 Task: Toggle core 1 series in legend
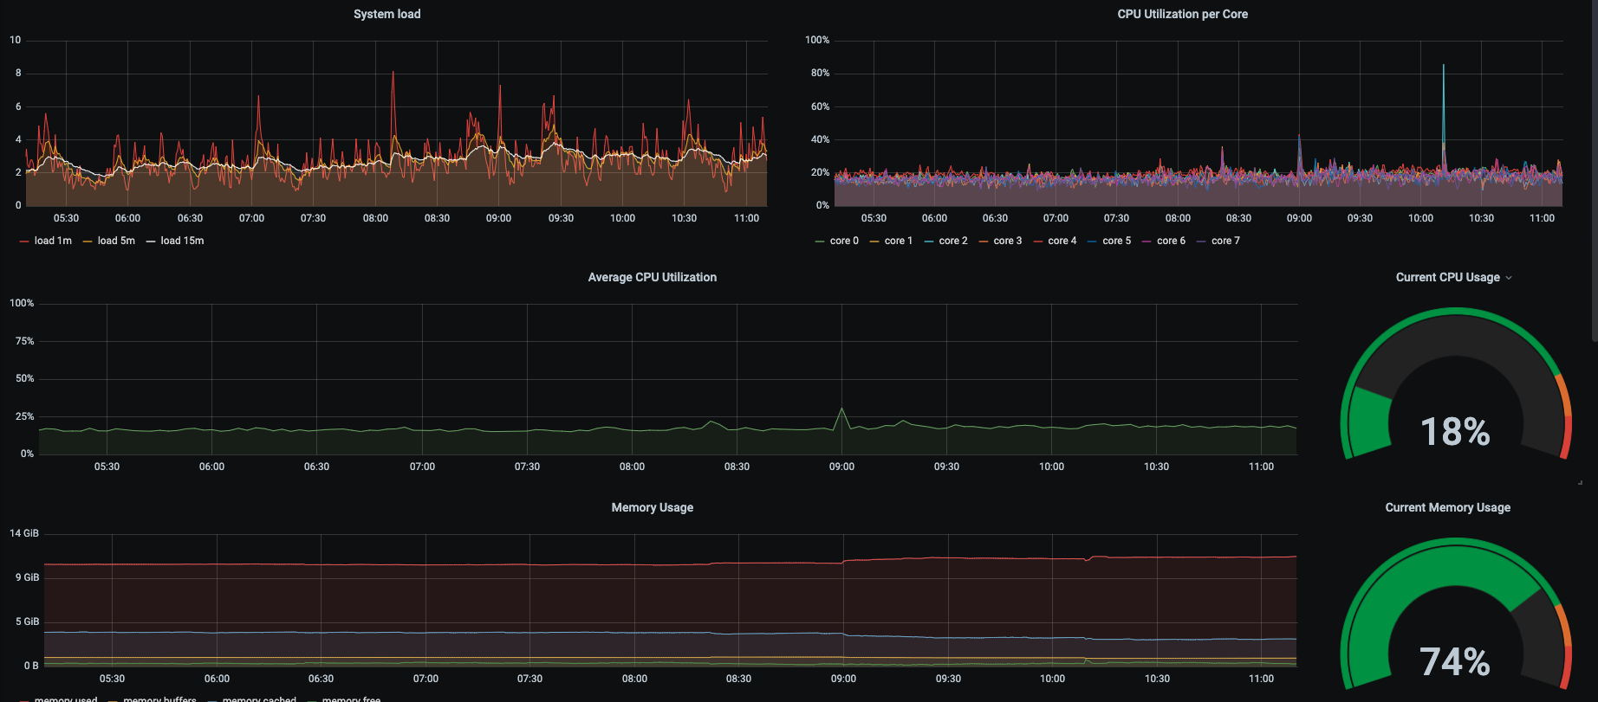point(899,241)
